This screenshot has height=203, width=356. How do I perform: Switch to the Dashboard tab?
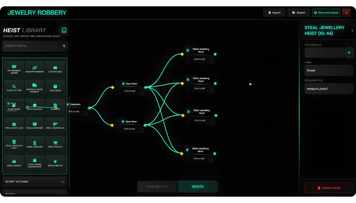[157, 187]
